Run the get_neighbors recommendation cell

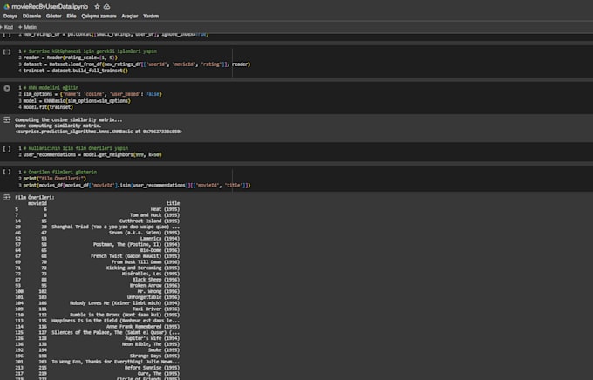coord(7,148)
